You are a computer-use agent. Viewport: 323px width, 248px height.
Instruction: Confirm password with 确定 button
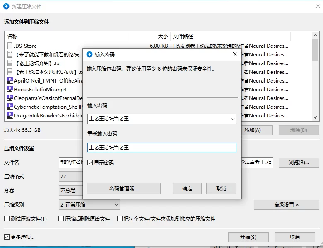(x=187, y=188)
